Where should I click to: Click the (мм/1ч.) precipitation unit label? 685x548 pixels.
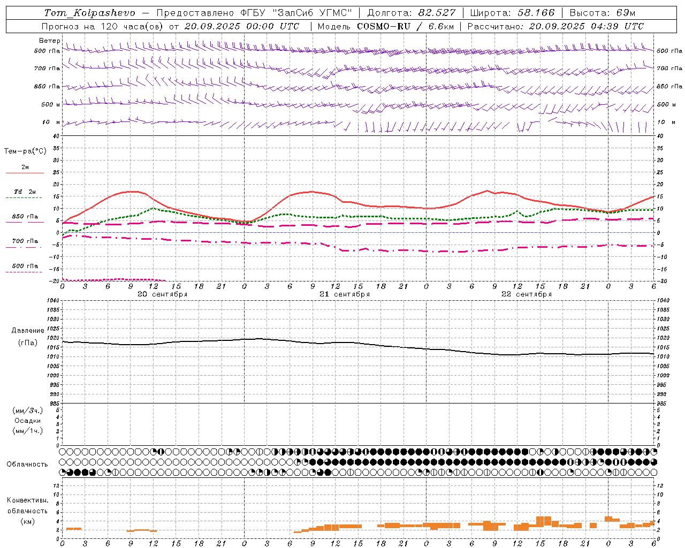point(28,431)
